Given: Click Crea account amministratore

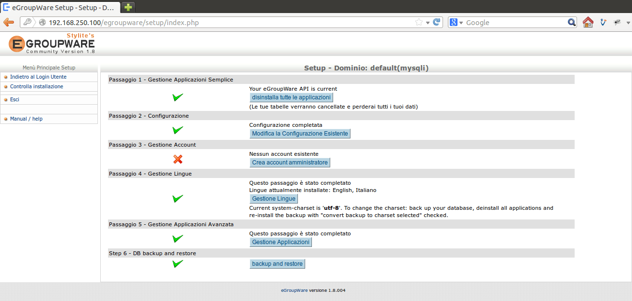Looking at the screenshot, I should (290, 163).
